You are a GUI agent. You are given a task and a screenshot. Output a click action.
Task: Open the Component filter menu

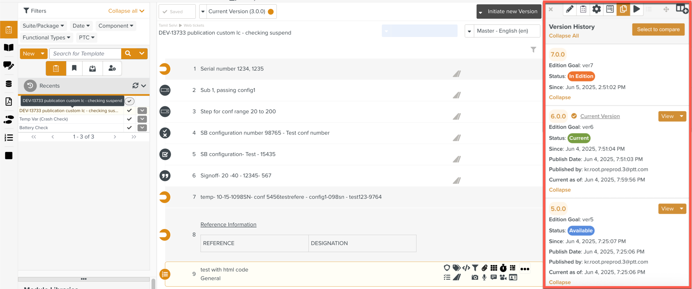click(116, 26)
